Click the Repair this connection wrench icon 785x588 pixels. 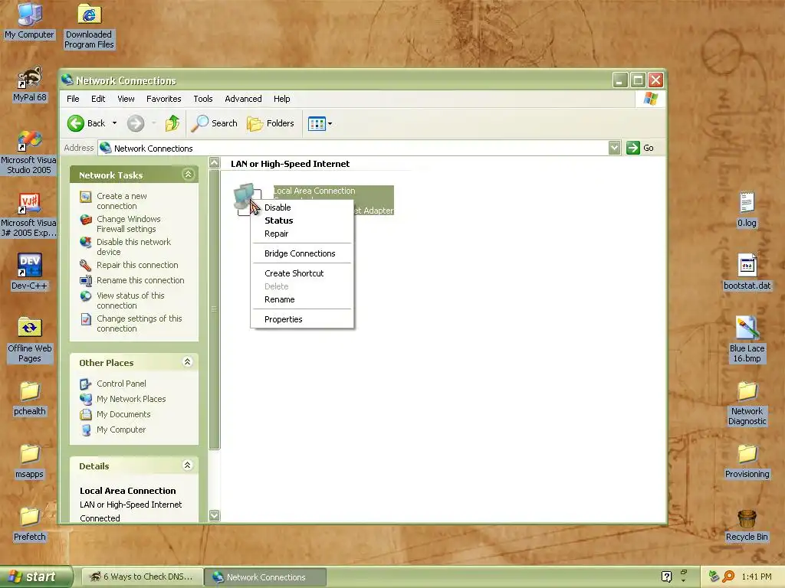[x=86, y=265]
